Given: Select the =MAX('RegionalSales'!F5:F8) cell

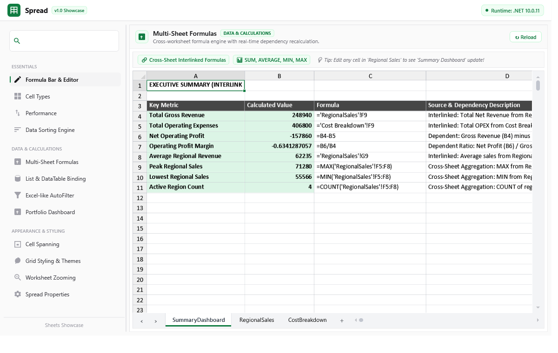Looking at the screenshot, I should pyautogui.click(x=370, y=167).
